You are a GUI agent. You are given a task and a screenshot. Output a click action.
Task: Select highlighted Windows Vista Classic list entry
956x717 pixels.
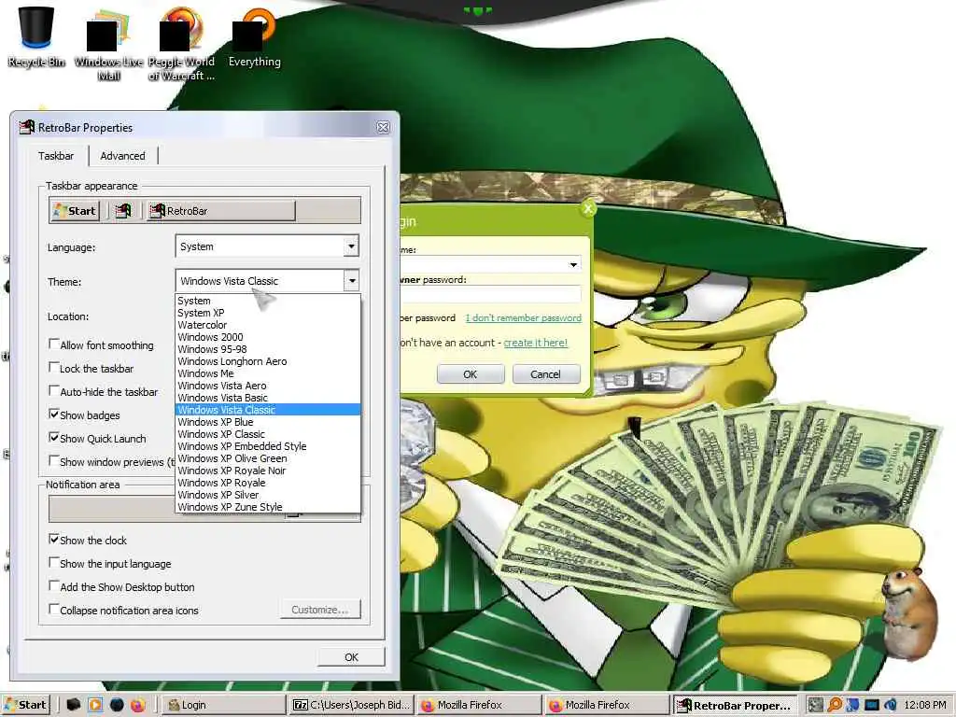[x=268, y=410]
